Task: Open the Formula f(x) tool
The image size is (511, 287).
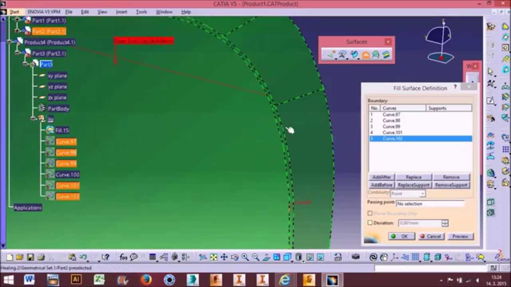Action: point(123,257)
